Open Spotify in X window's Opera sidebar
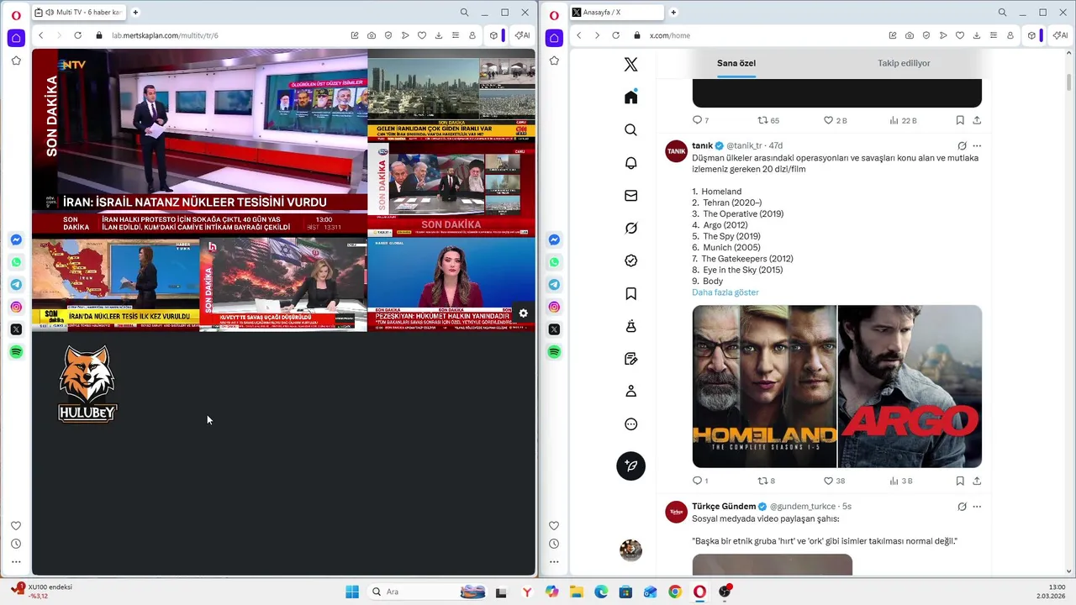Screen dimensions: 1076x605 click(x=554, y=352)
